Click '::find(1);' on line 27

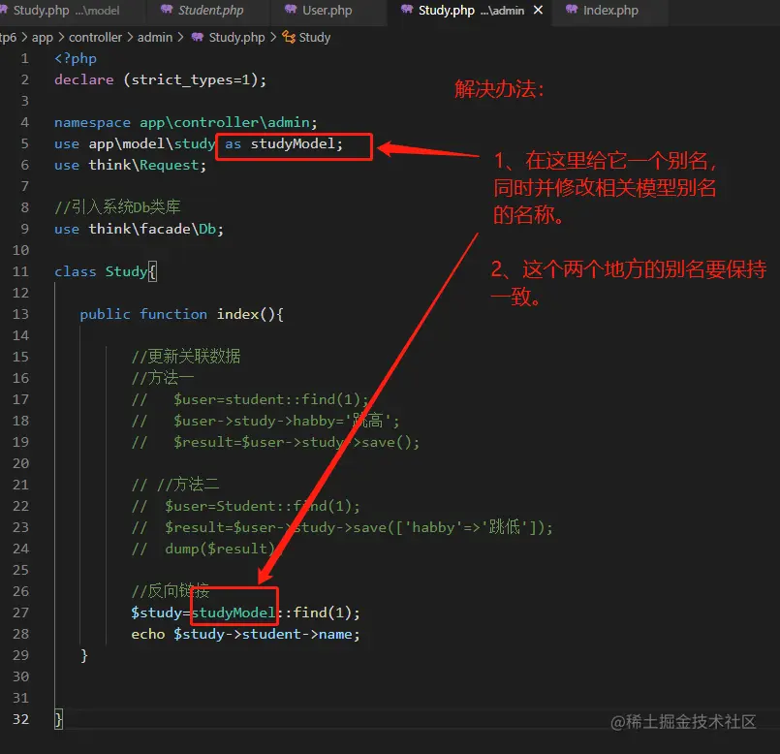[318, 613]
